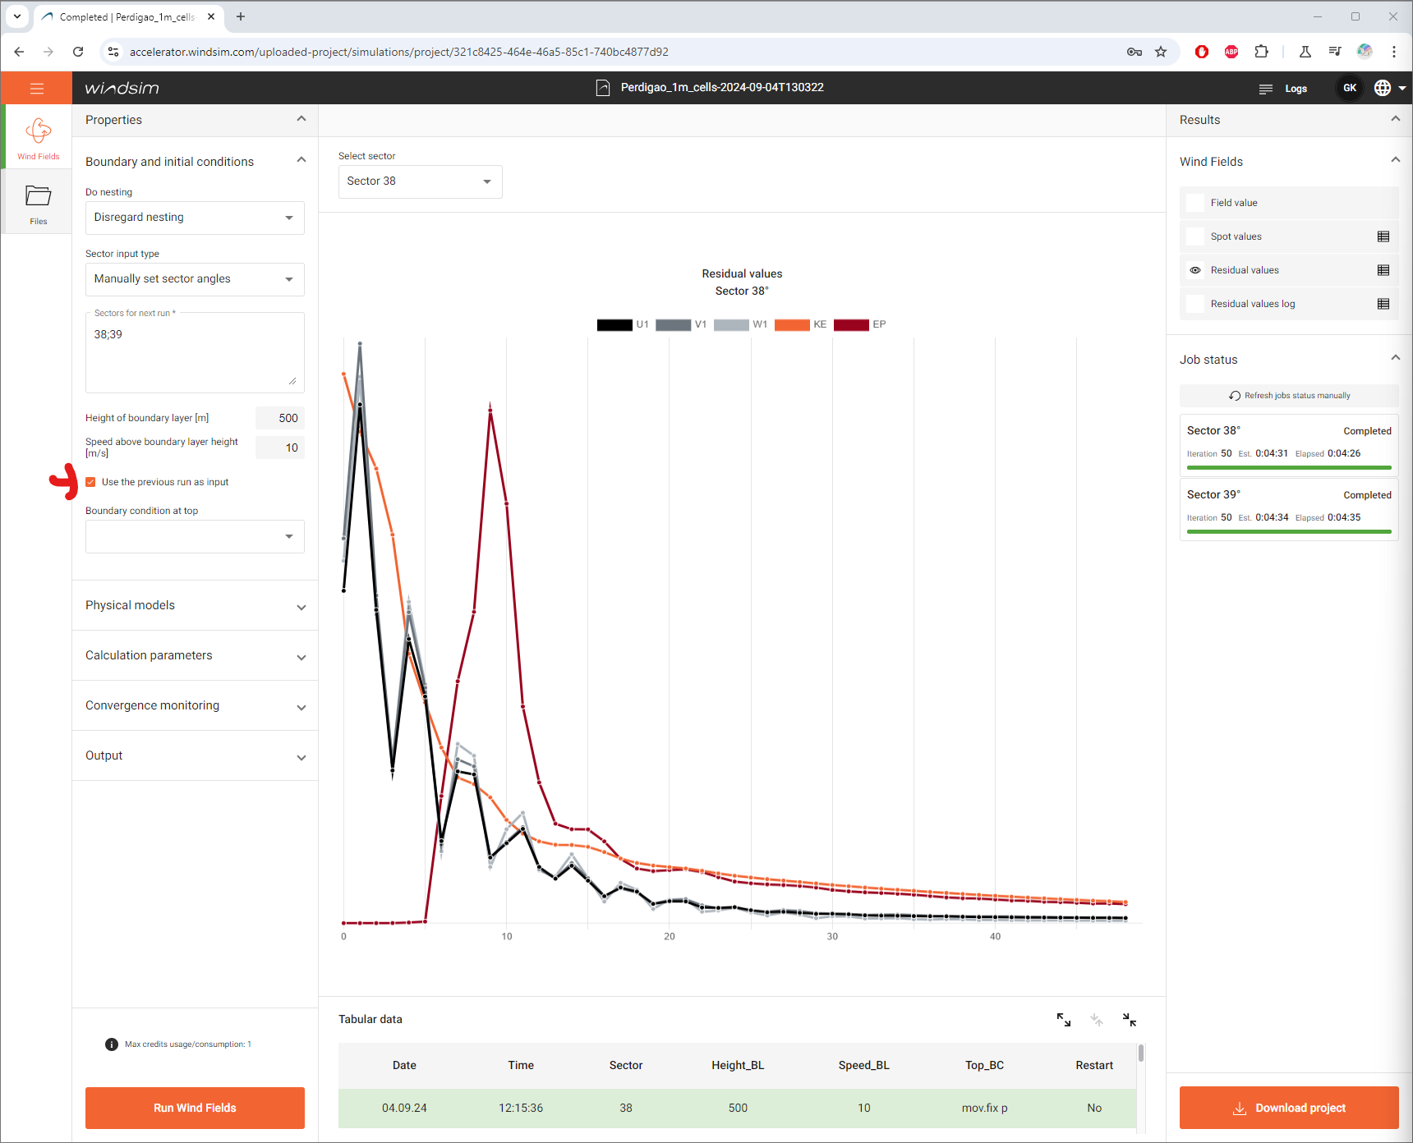Open Residual values log table icon
Screen dimensions: 1413x1143
pos(1383,304)
